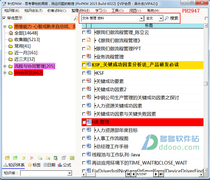Viewport: 210px width, 180px height.
Task: Click the orange file icon of 《跟我们做流程管理》
Action: [89, 40]
